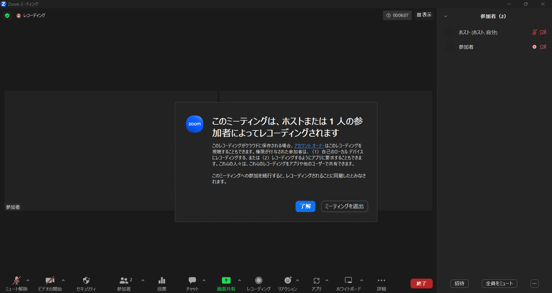Open the Reactions (リアクション) smiley icon
The image size is (552, 293).
point(287,280)
